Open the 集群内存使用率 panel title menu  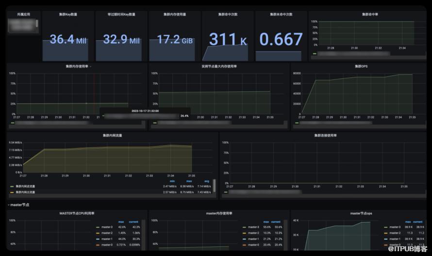[78, 66]
